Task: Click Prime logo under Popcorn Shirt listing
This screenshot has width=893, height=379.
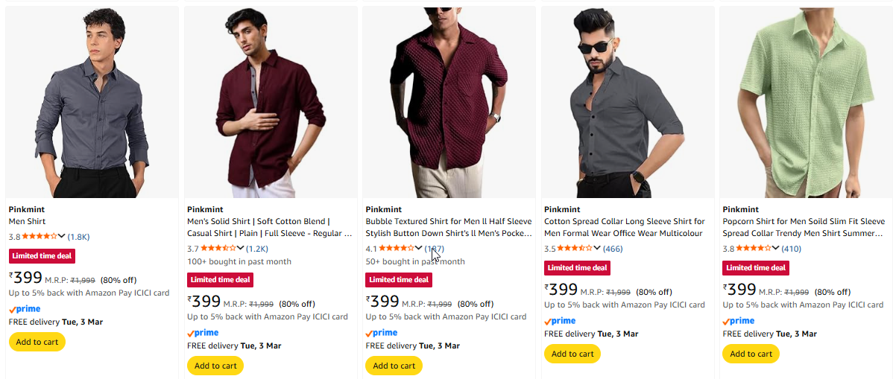Action: pyautogui.click(x=739, y=321)
